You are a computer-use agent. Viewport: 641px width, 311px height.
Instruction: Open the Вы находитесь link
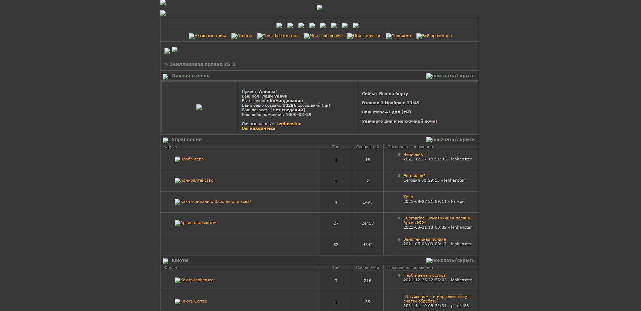258,128
